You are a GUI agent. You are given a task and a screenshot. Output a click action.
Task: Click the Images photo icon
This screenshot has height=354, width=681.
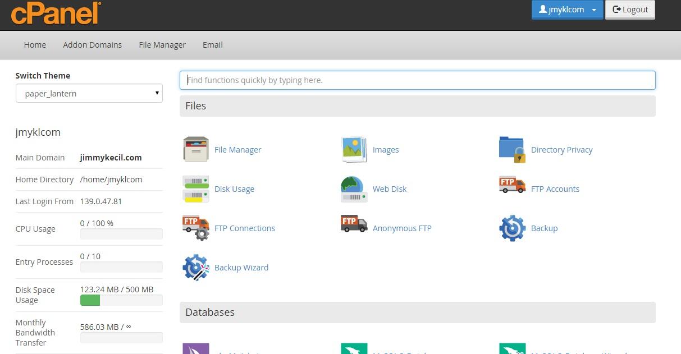(x=354, y=149)
